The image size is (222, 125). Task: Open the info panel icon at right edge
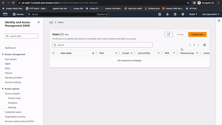219,21
